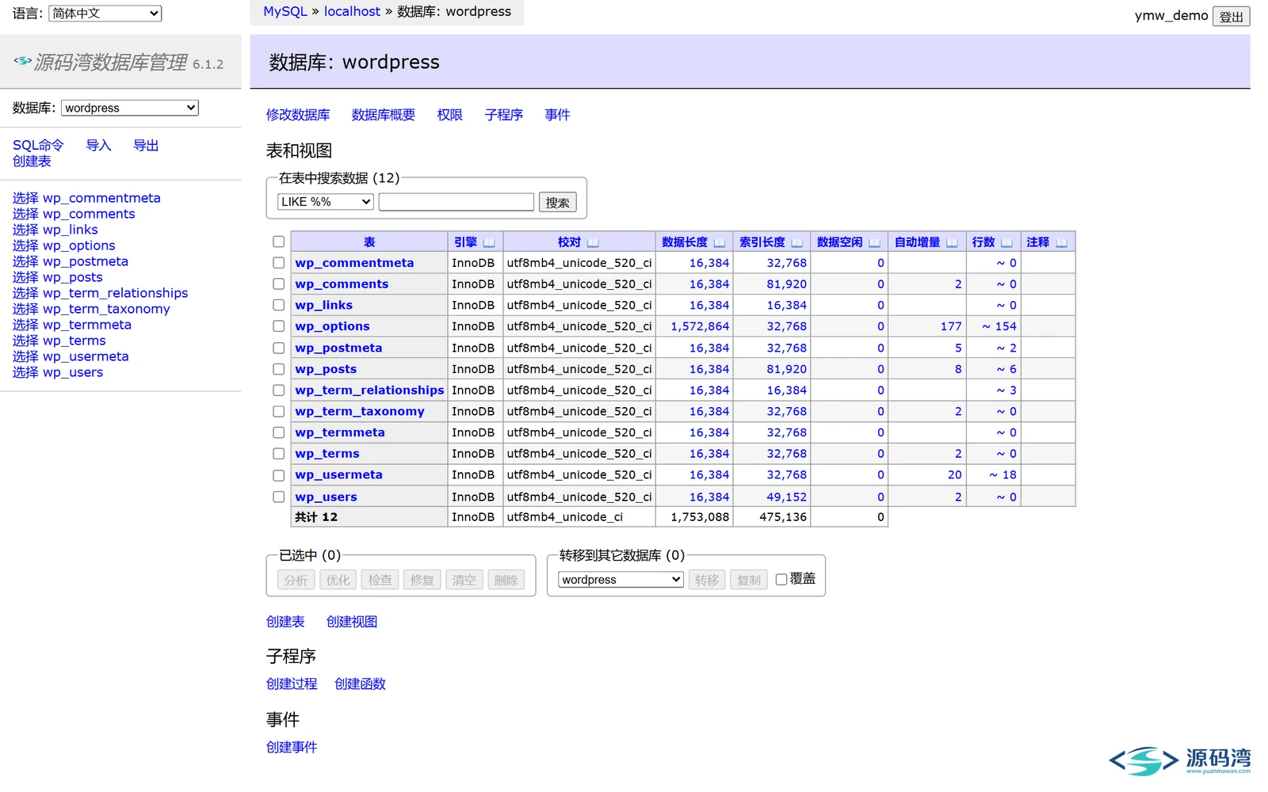Open help icon next to 引擎 column
The height and width of the screenshot is (792, 1268).
[489, 242]
